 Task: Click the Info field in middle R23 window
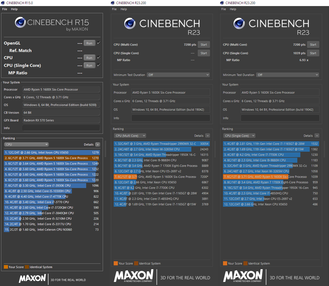coord(171,118)
